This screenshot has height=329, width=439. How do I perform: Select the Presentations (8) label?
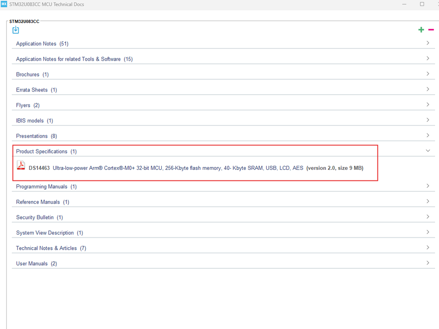(x=36, y=136)
